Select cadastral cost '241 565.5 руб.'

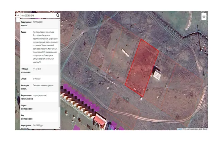coord(38,126)
